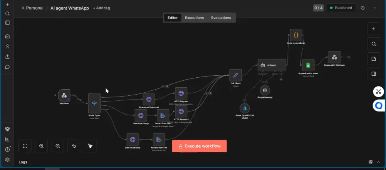This screenshot has height=170, width=386.
Task: Open the HTTP Request node
Action: coord(181,93)
